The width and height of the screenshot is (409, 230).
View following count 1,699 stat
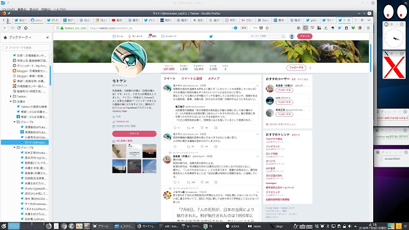click(x=183, y=68)
